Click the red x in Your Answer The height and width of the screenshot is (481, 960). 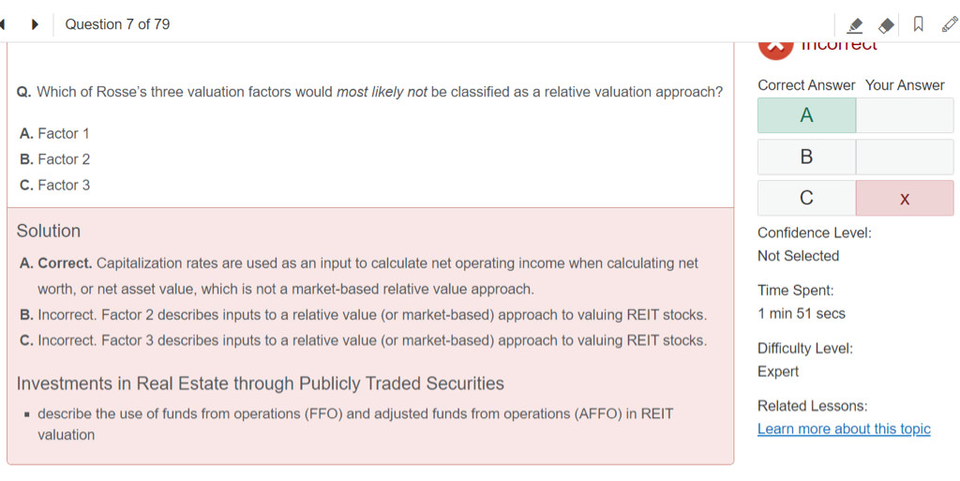pyautogui.click(x=904, y=199)
